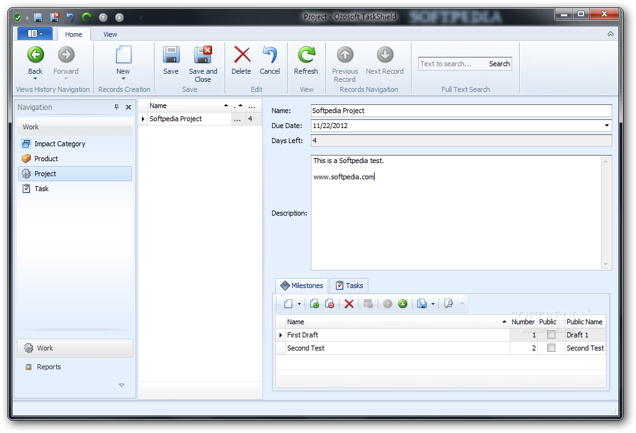
Task: Open the quick access toolbar customize arrow
Action: (141, 17)
